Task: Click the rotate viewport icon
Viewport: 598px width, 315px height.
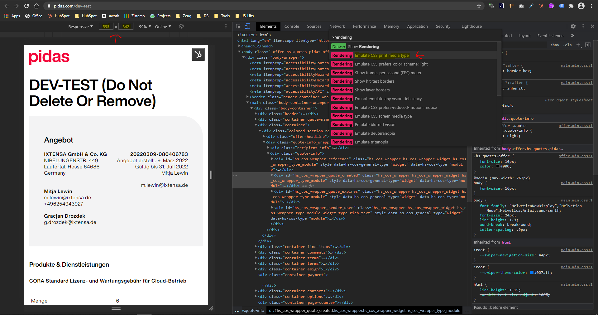Action: pos(181,27)
